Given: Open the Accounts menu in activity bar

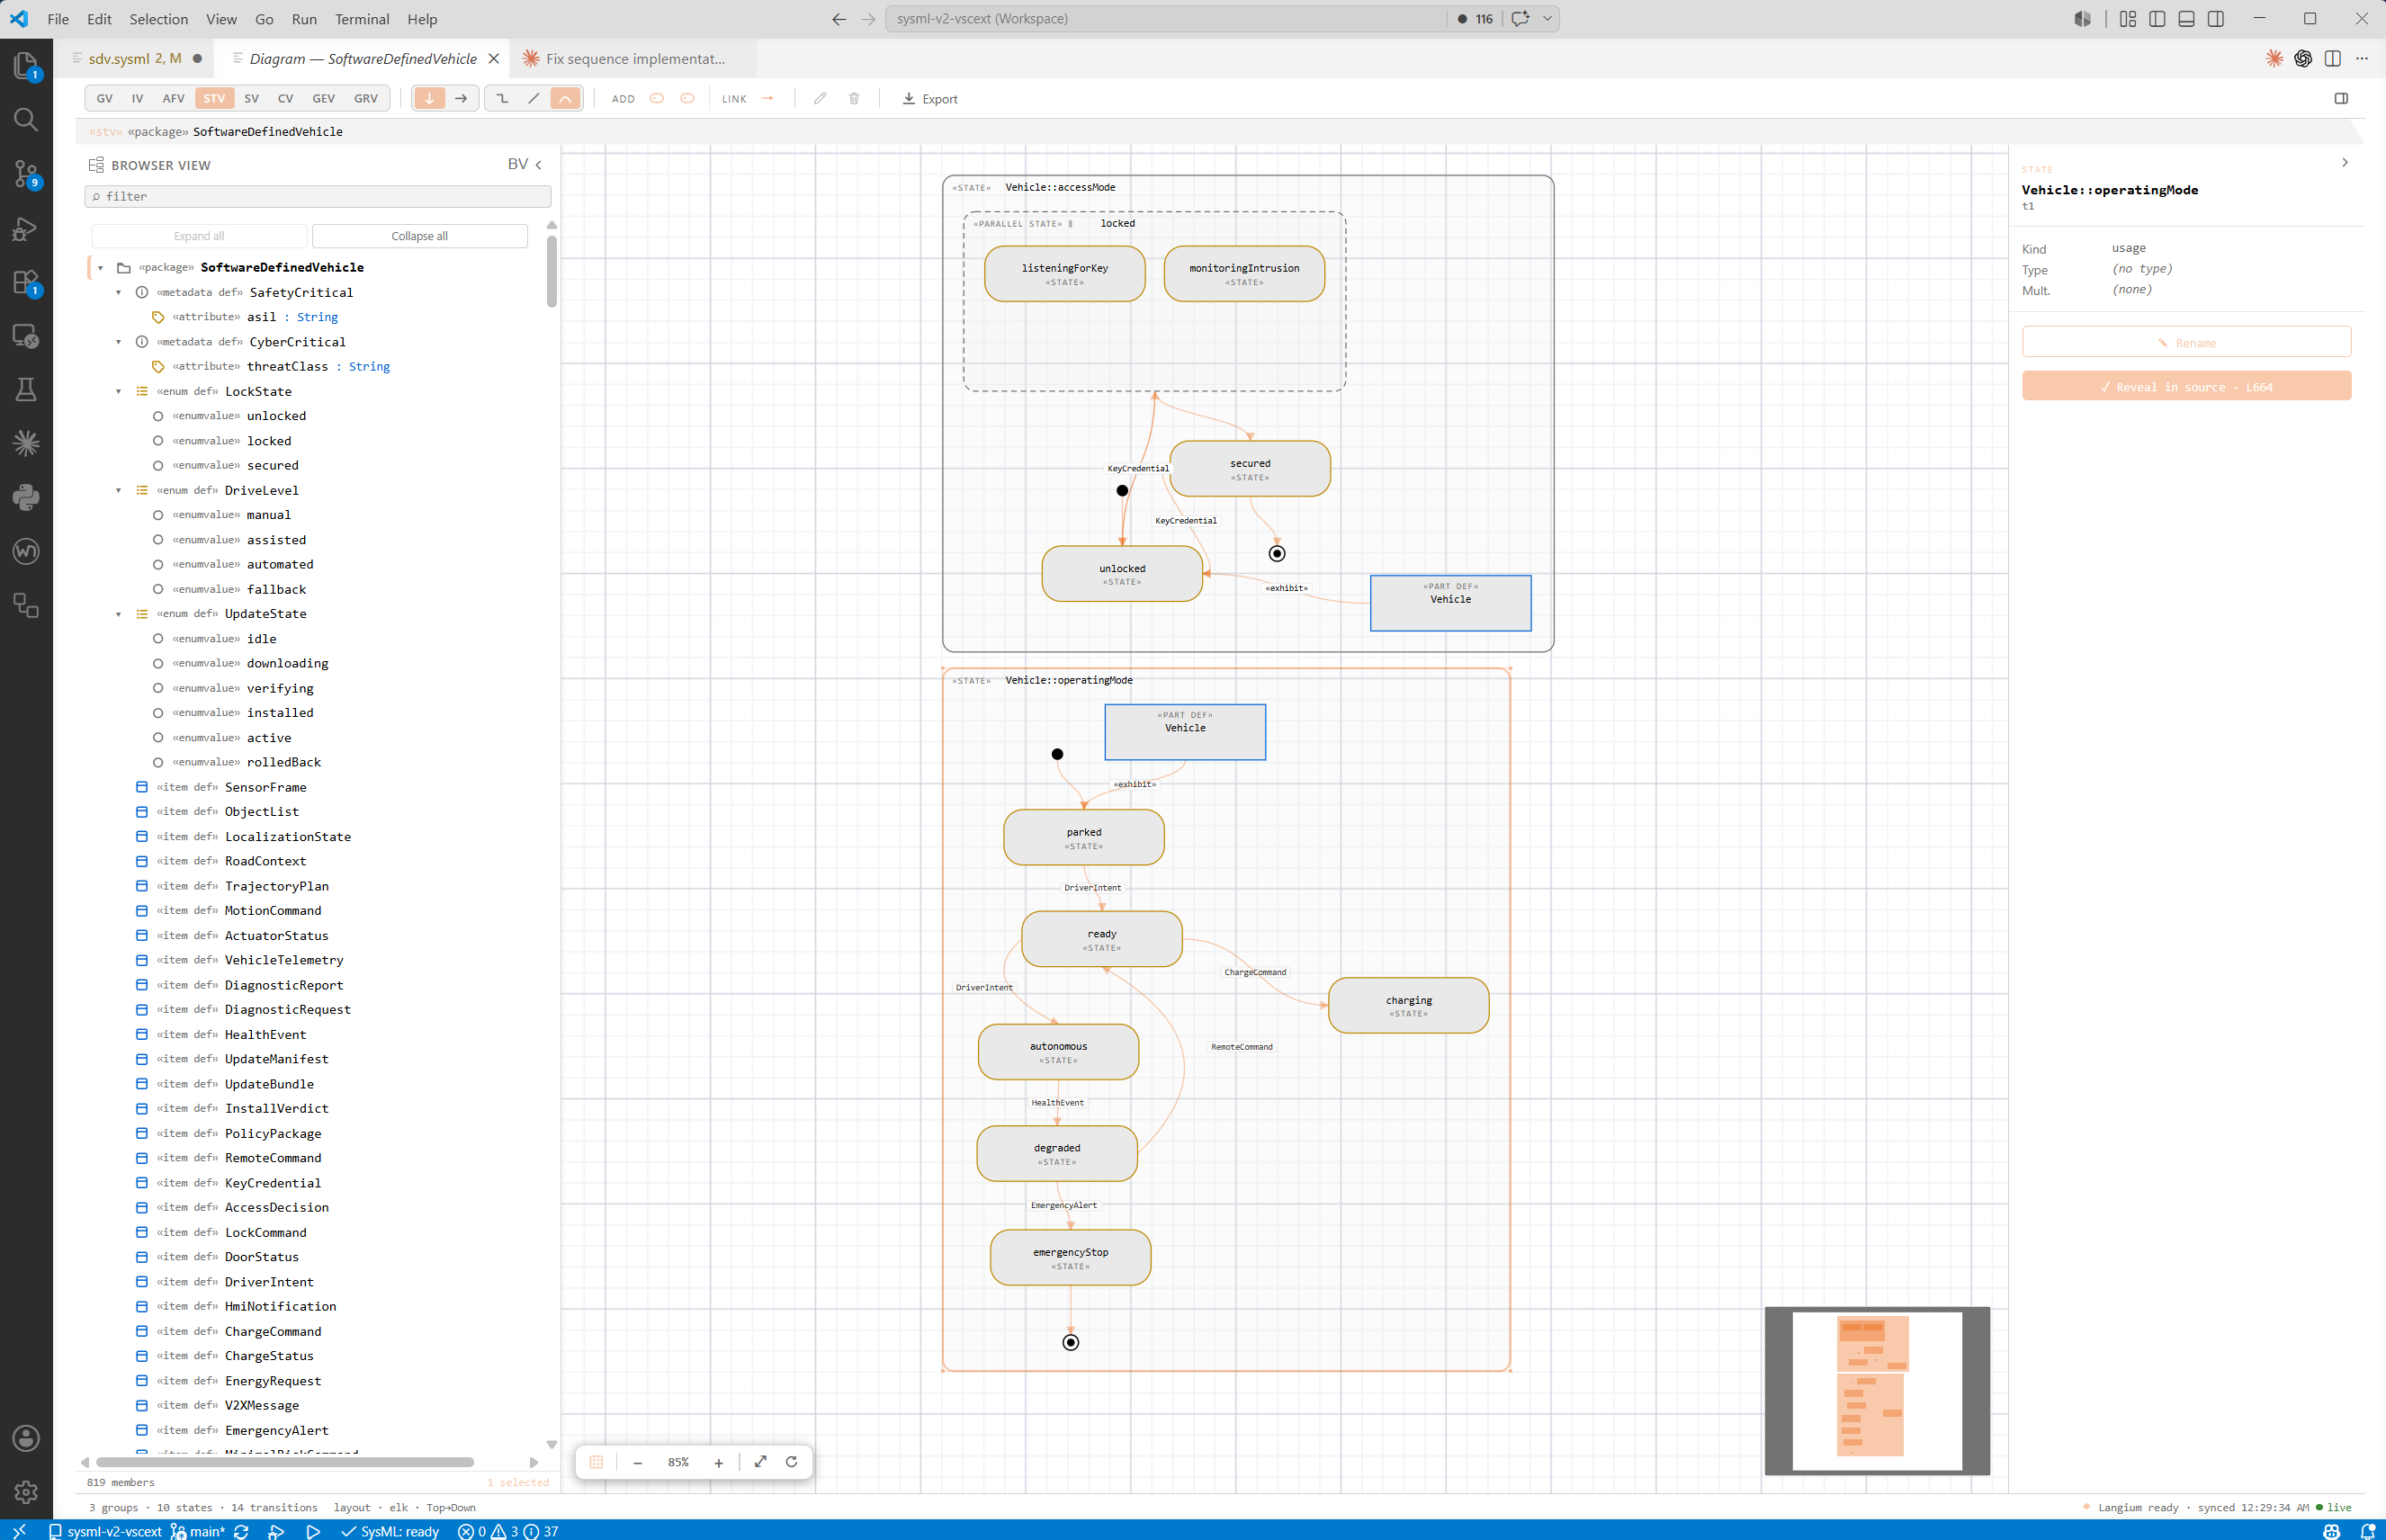Looking at the screenshot, I should [26, 1438].
